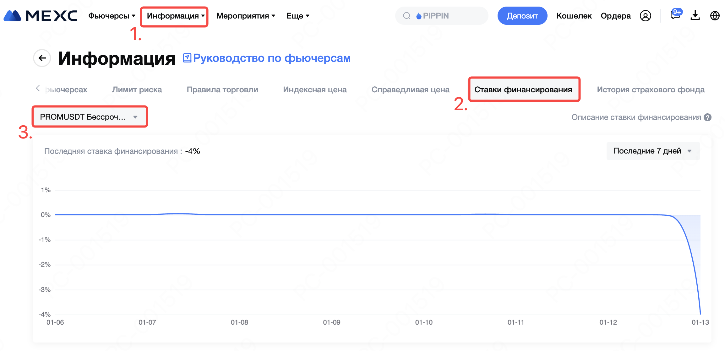Switch to the Индексная цена tab

tap(315, 90)
